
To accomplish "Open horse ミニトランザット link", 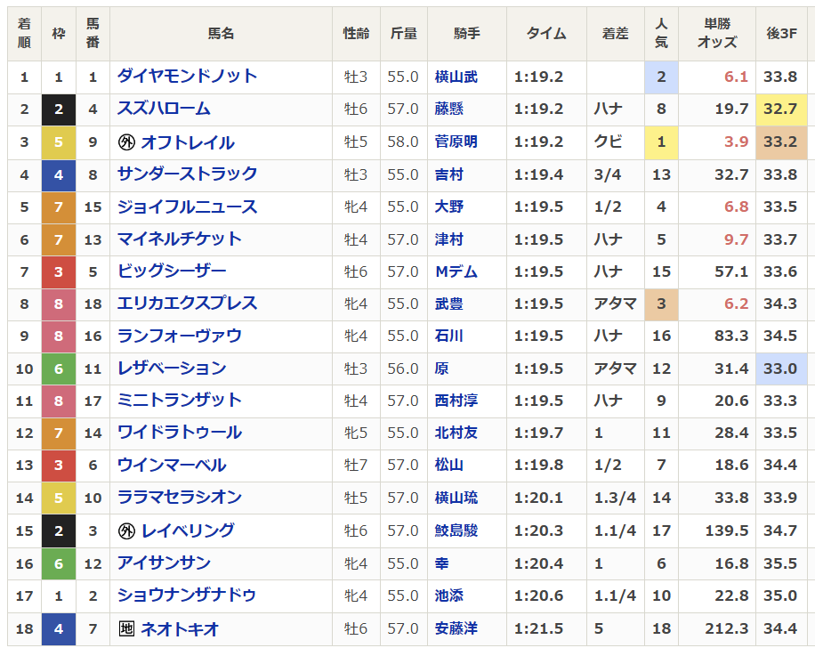I will [x=180, y=401].
